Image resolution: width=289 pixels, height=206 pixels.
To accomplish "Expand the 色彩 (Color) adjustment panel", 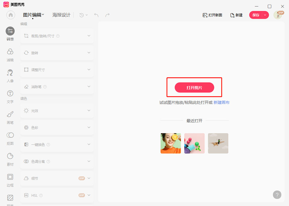I will coord(57,127).
